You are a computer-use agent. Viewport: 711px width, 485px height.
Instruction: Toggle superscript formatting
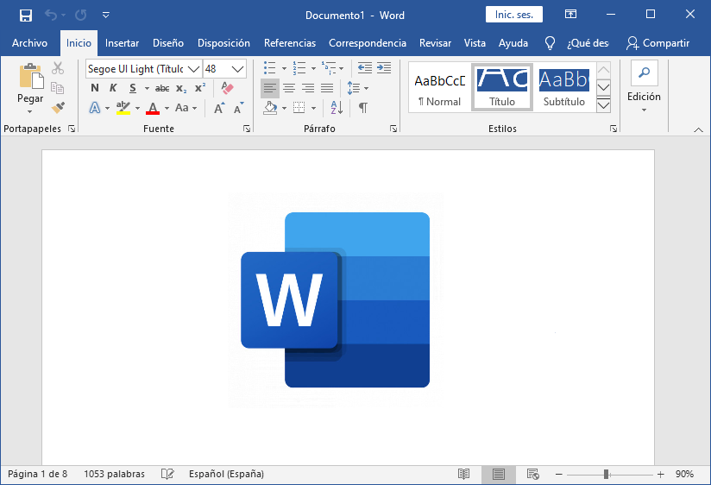[200, 88]
